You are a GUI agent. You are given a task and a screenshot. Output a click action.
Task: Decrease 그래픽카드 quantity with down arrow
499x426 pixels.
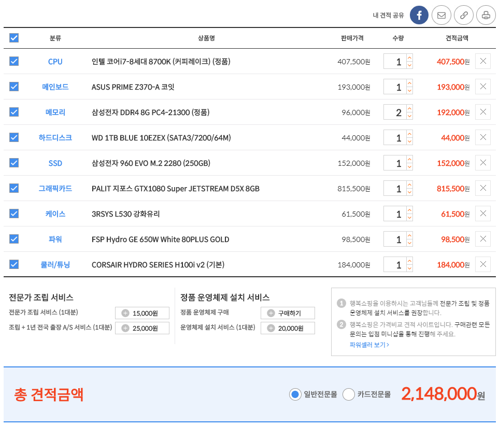(409, 192)
